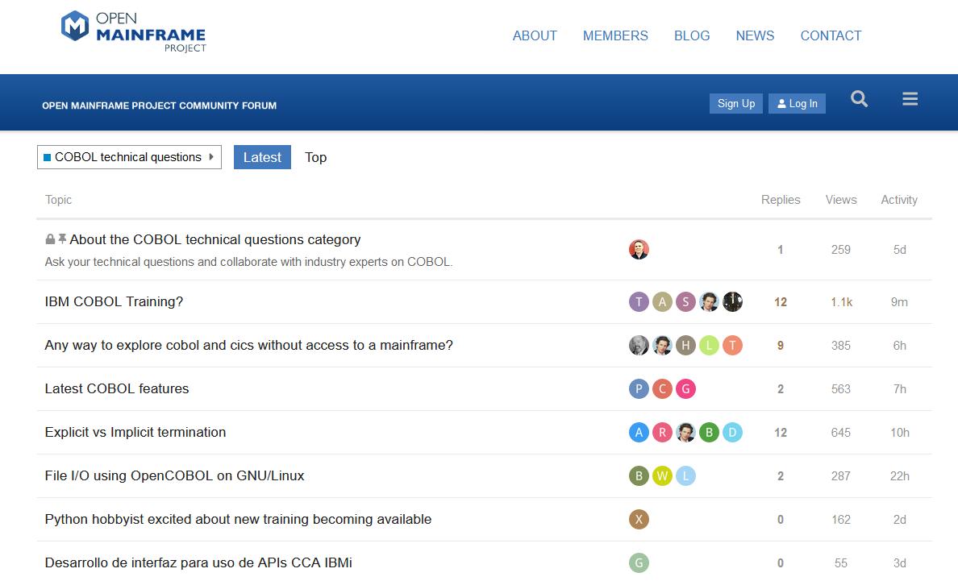Screen dimensions: 958x581
Task: Open Latest COBOL features topic
Action: (x=117, y=388)
